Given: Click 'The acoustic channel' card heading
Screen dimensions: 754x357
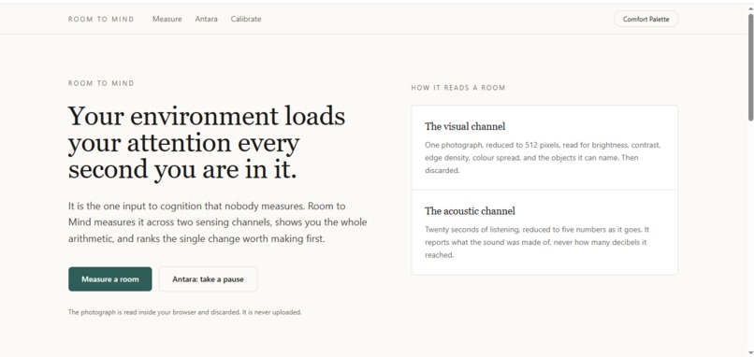Looking at the screenshot, I should [470, 211].
